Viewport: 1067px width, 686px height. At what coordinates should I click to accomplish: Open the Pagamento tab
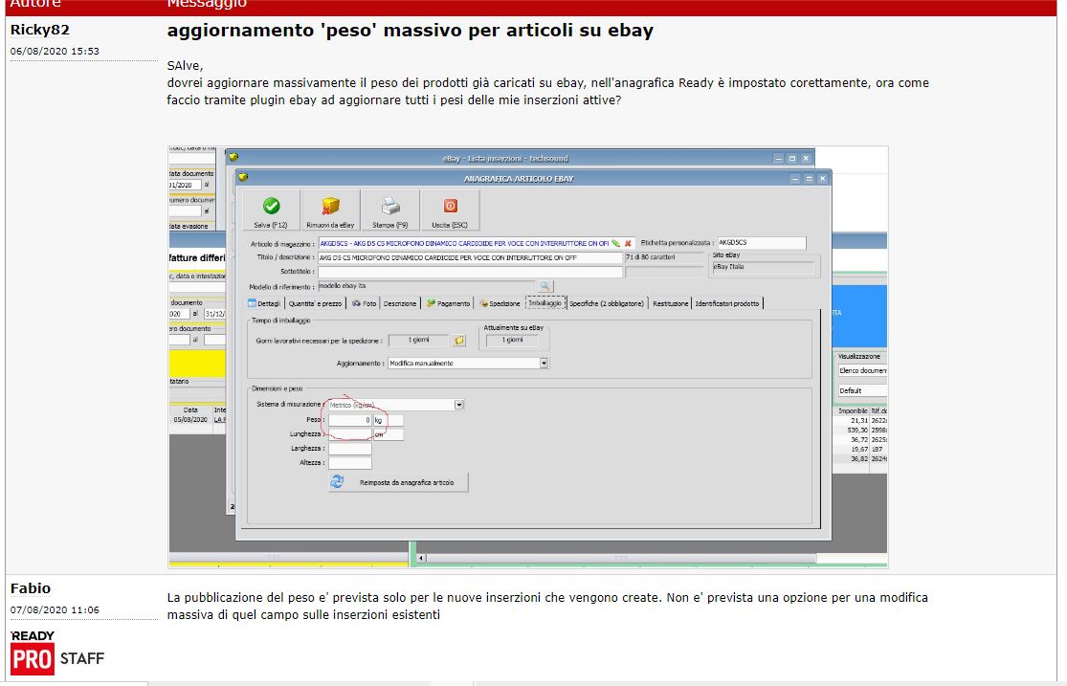(449, 303)
